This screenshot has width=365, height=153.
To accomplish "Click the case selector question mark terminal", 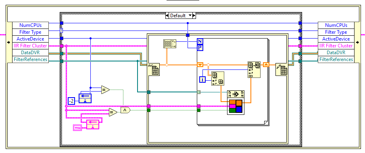I will coord(61,31).
